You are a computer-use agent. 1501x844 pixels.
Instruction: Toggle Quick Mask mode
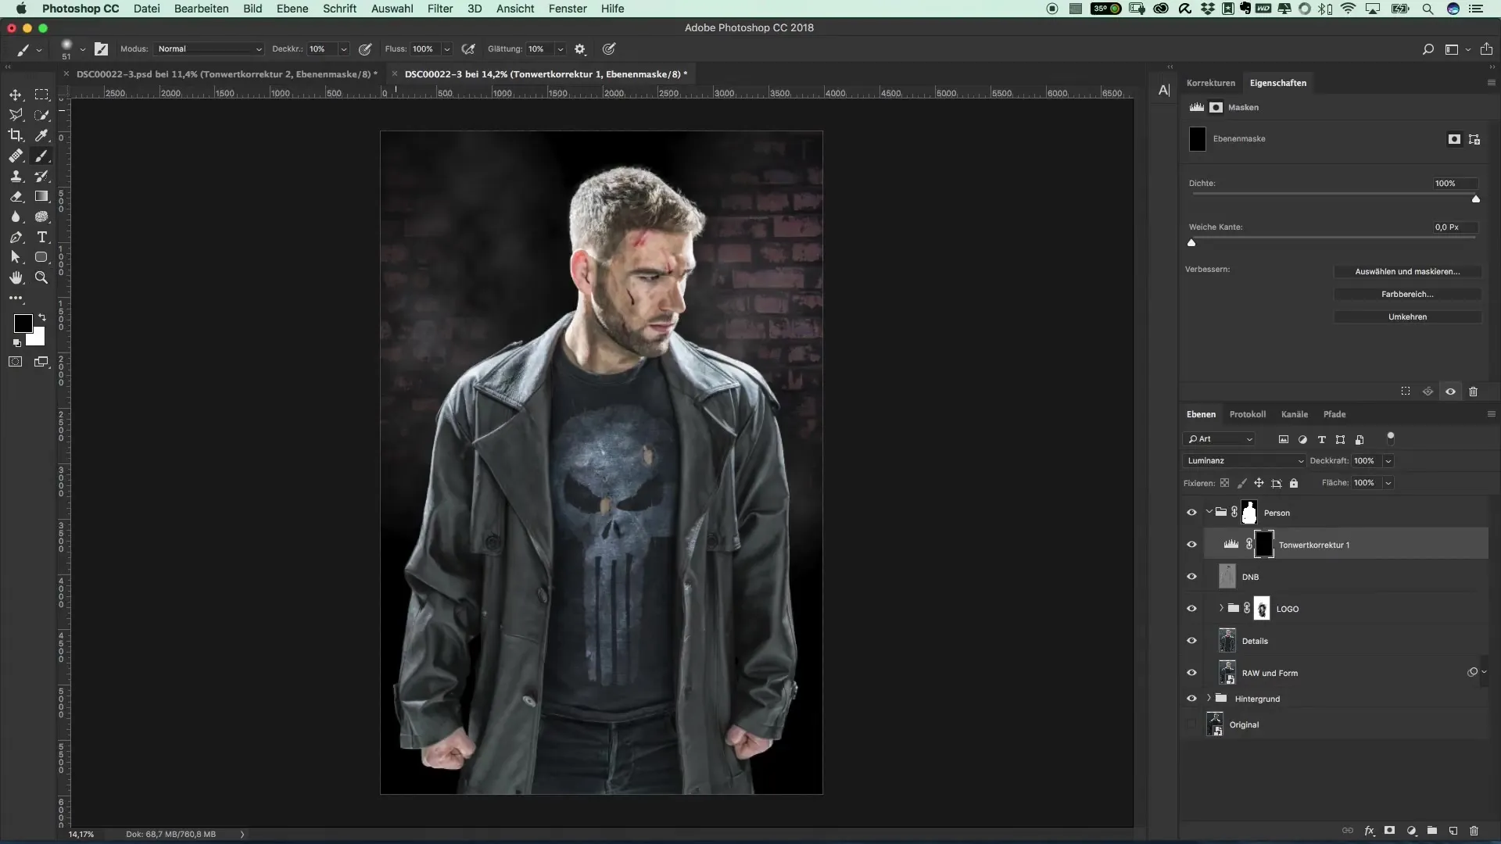(x=16, y=362)
